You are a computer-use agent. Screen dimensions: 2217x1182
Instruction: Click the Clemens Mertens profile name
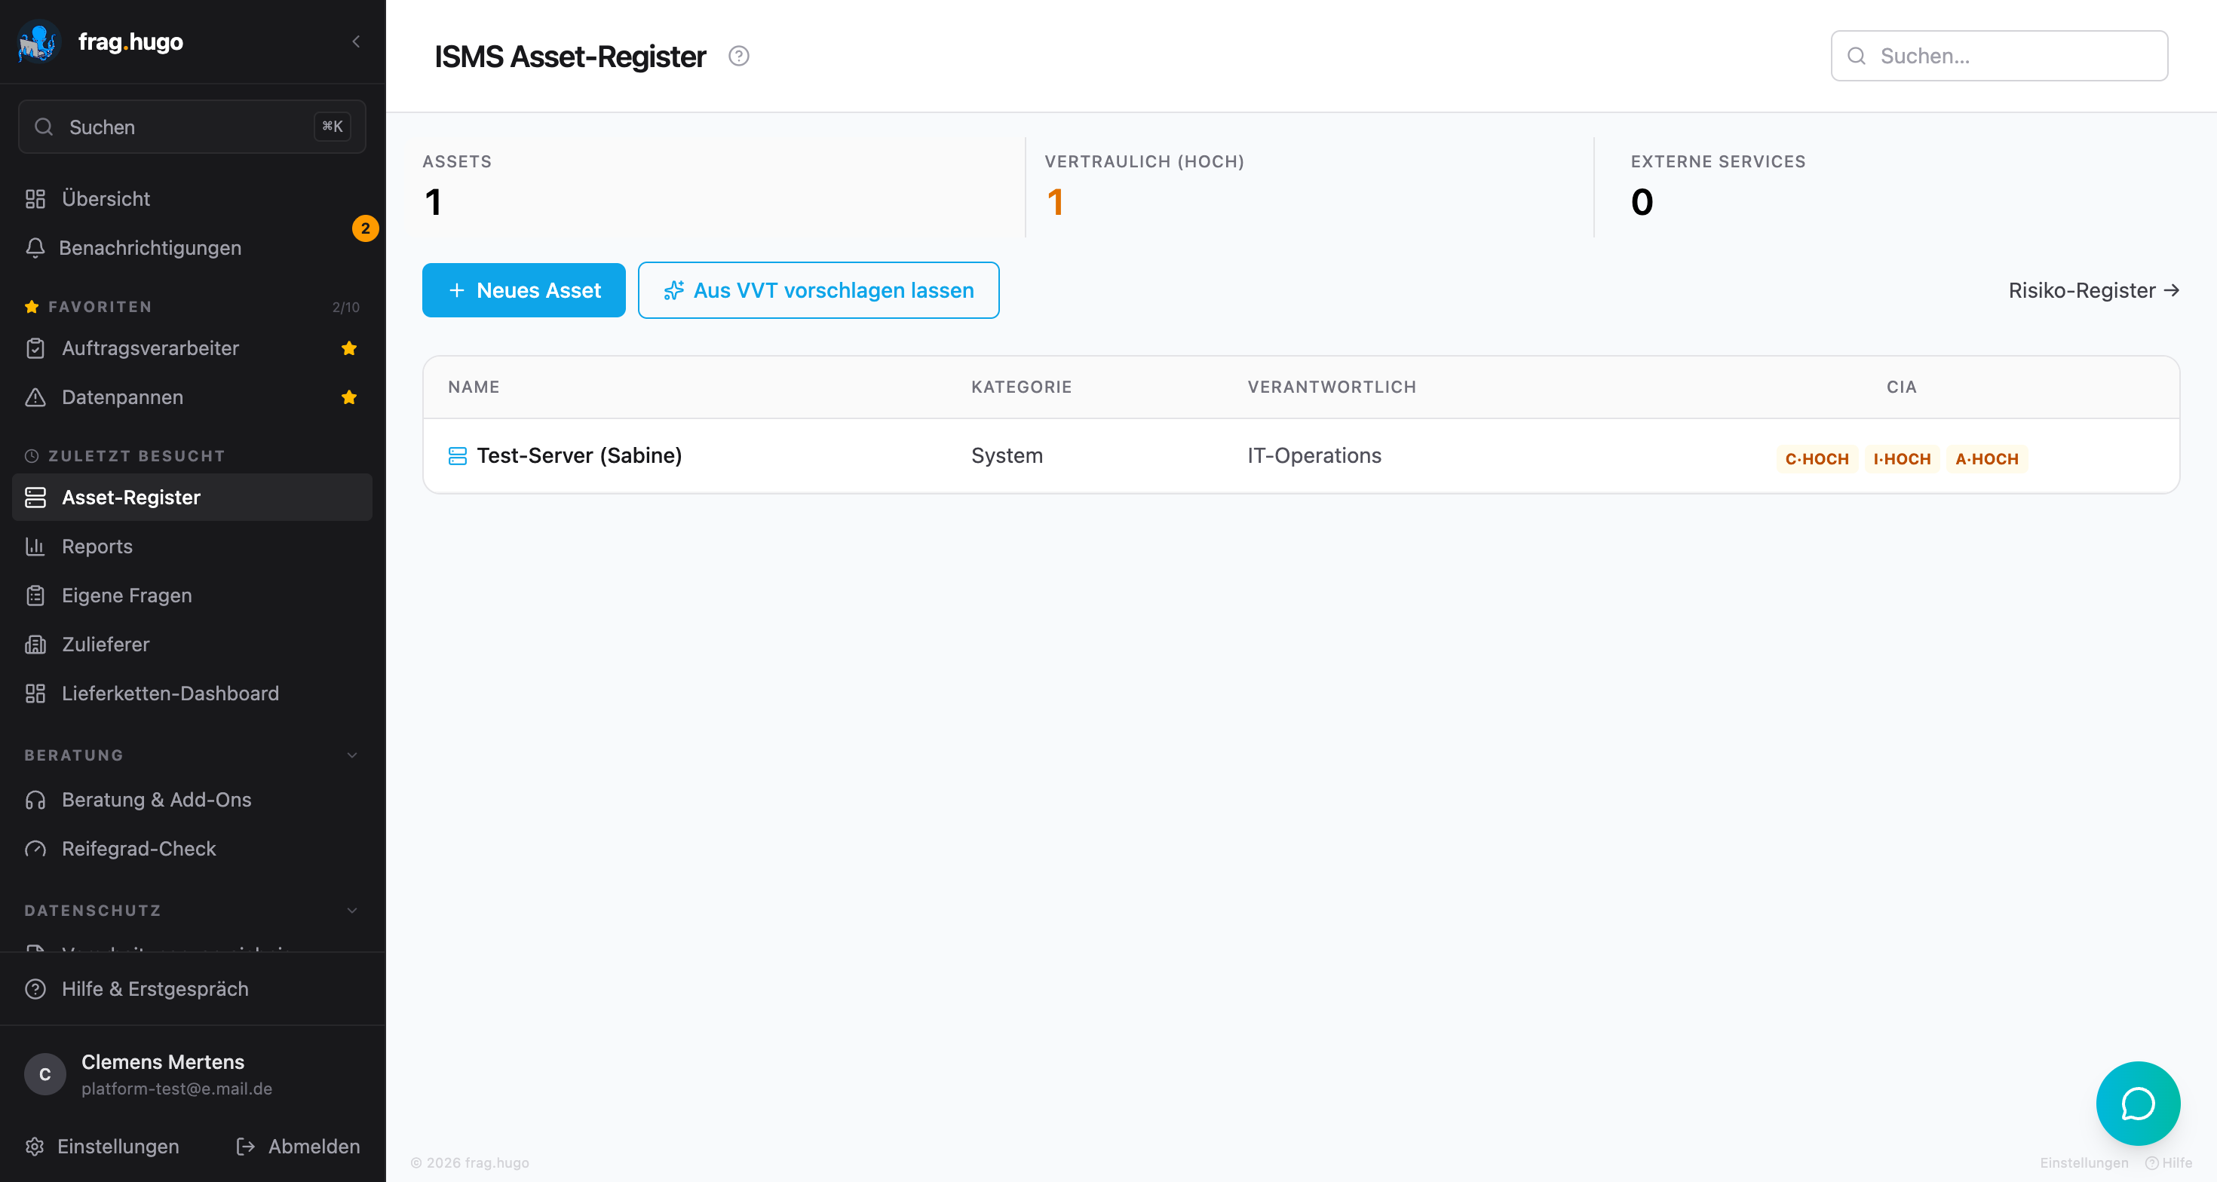163,1062
